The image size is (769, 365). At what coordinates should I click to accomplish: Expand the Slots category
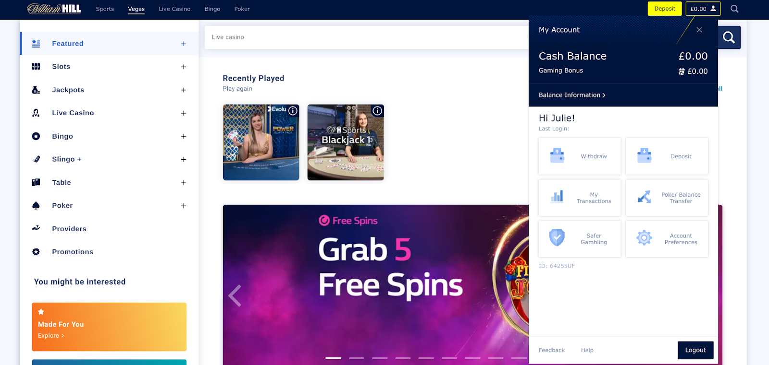[184, 67]
